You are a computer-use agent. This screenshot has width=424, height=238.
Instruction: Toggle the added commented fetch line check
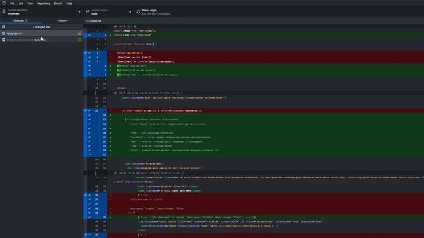click(x=89, y=66)
